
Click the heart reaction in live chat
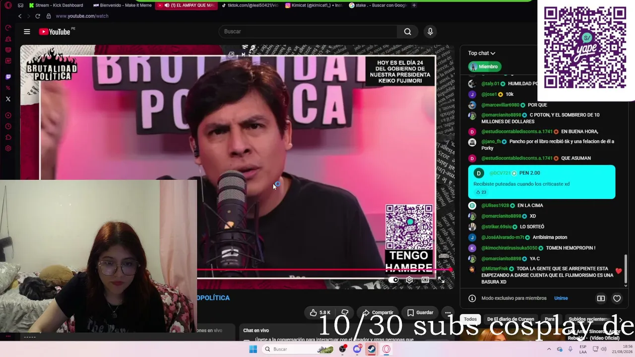(x=617, y=298)
